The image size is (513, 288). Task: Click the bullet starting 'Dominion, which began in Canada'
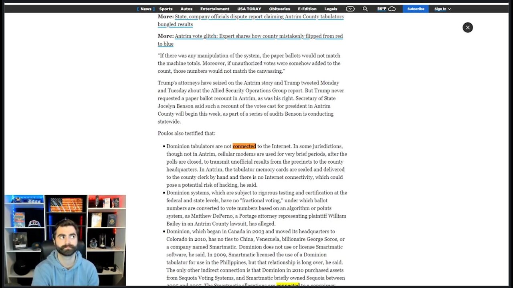[x=256, y=258]
